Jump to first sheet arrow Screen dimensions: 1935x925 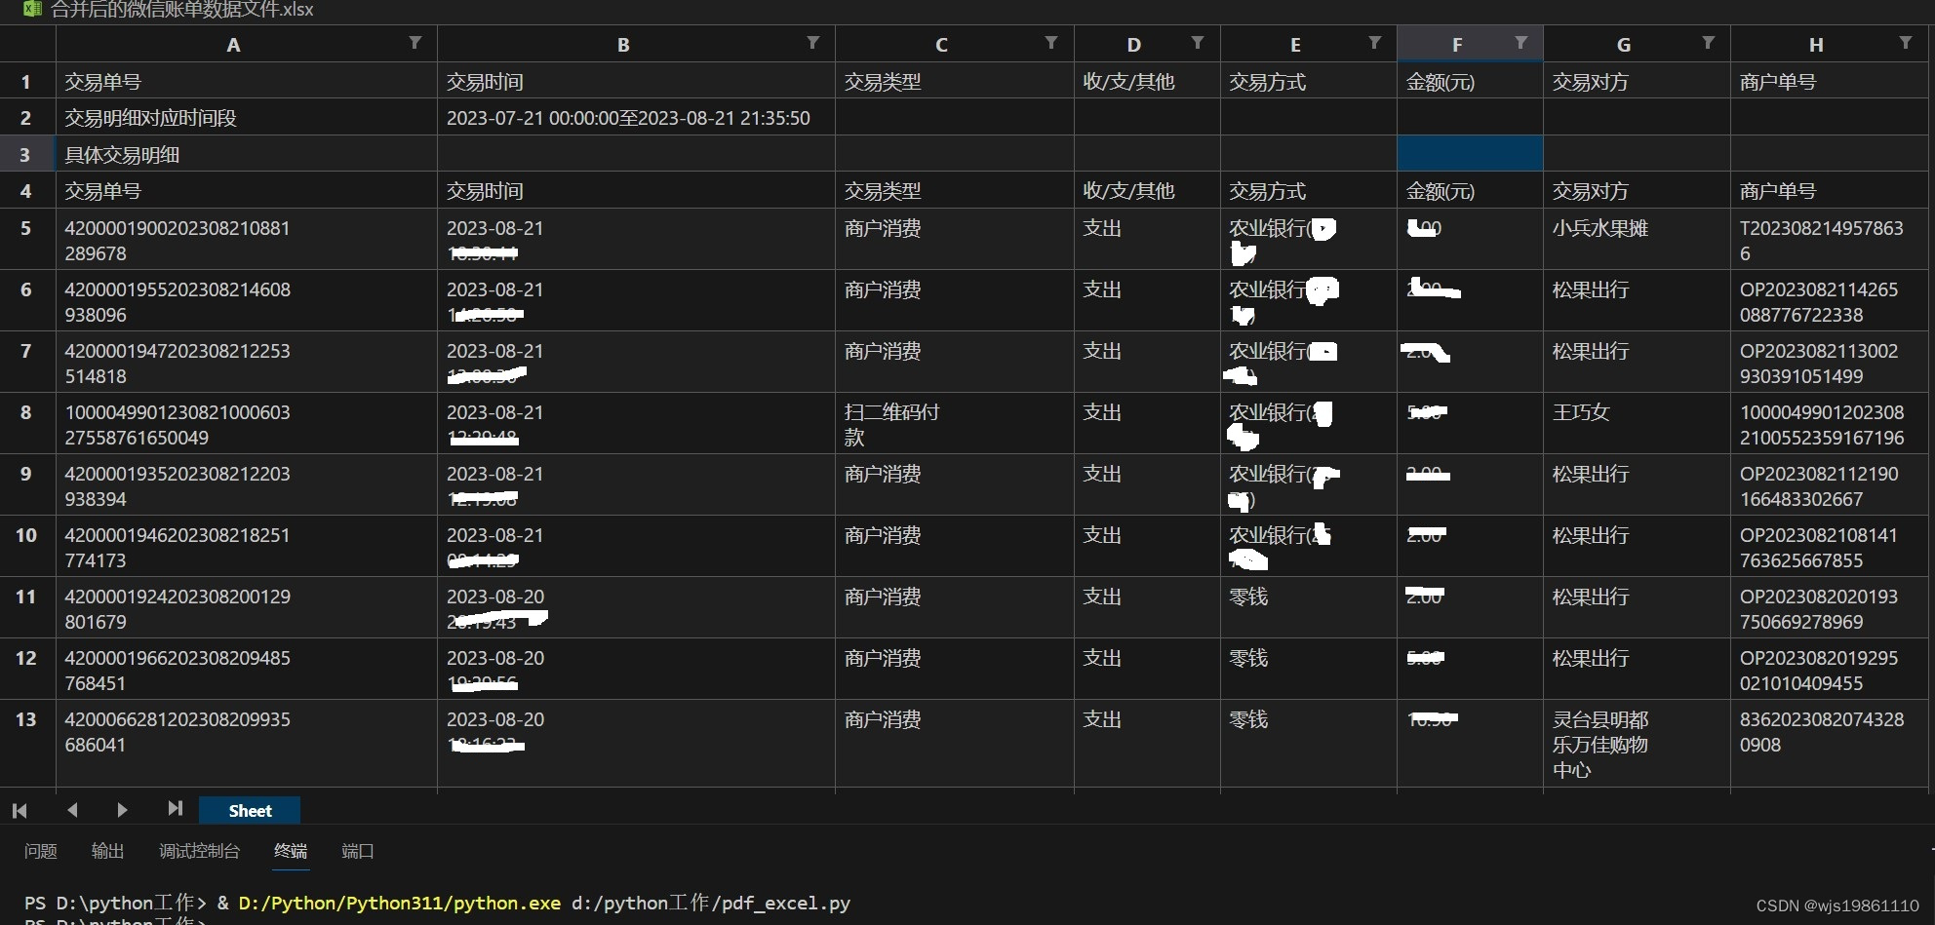tap(20, 810)
